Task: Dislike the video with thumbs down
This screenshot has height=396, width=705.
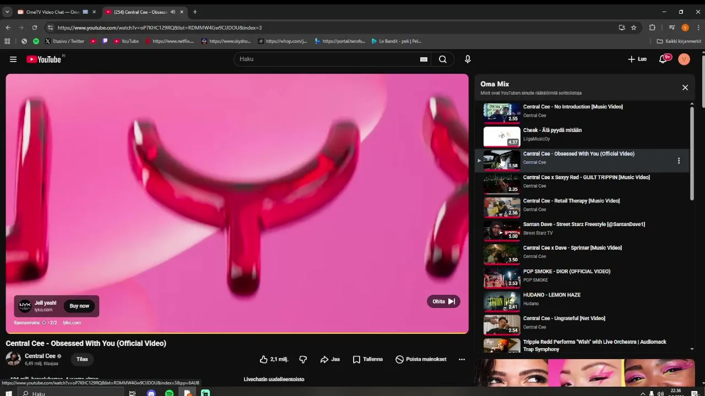Action: point(303,359)
